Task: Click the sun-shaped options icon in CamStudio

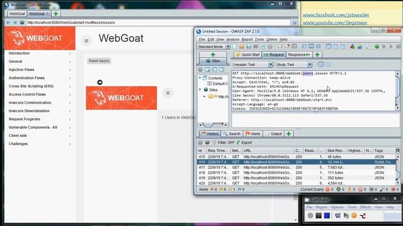Action: tap(354, 216)
